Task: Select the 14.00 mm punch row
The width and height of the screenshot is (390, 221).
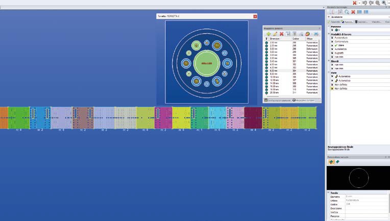Action: pyautogui.click(x=291, y=83)
